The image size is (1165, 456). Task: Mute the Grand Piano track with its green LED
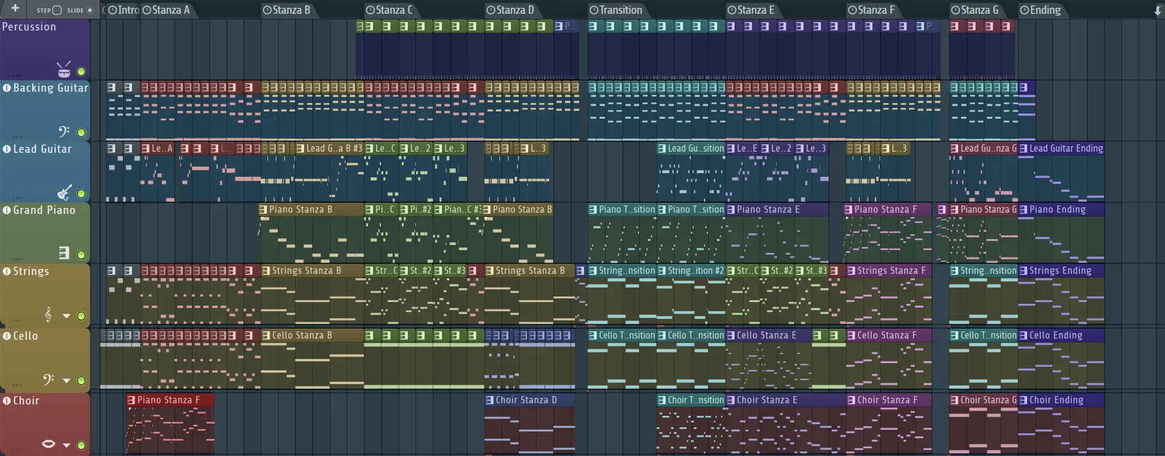click(81, 255)
